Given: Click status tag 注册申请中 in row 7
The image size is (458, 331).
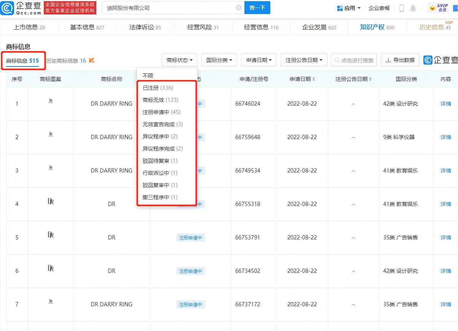Looking at the screenshot, I should coord(191,304).
